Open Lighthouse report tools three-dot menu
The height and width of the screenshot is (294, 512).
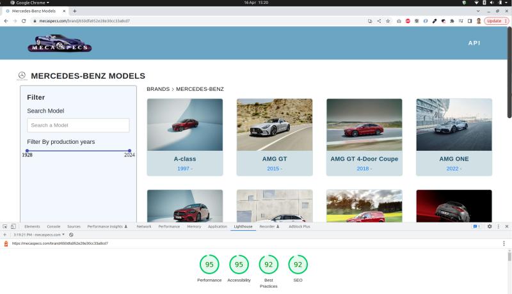[x=504, y=244]
